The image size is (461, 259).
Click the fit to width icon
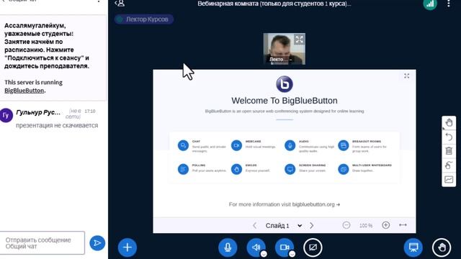coord(403,225)
